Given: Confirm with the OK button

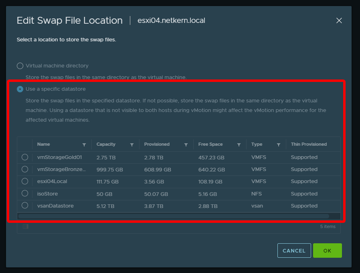Looking at the screenshot, I should click(x=328, y=251).
